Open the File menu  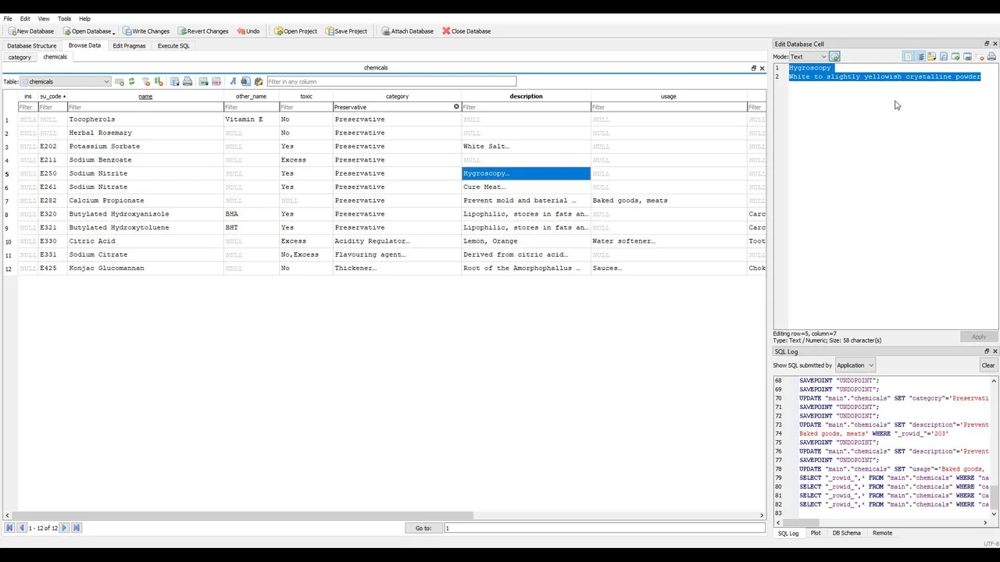8,19
